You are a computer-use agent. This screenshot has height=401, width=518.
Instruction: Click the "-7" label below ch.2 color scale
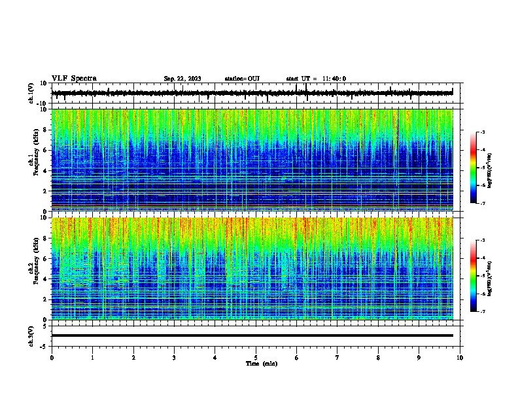[x=483, y=312]
